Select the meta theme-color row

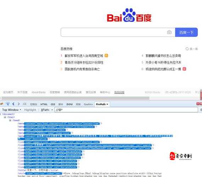pyautogui.click(x=45, y=133)
